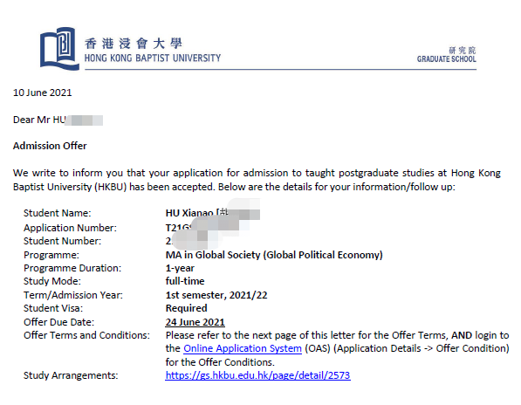Click the Student Name label
The image size is (521, 405).
tap(57, 213)
